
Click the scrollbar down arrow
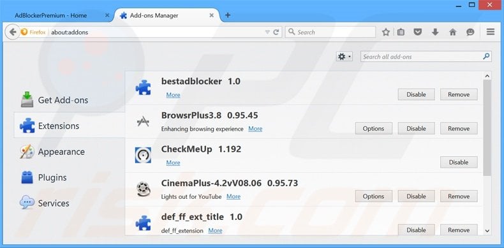[487, 231]
